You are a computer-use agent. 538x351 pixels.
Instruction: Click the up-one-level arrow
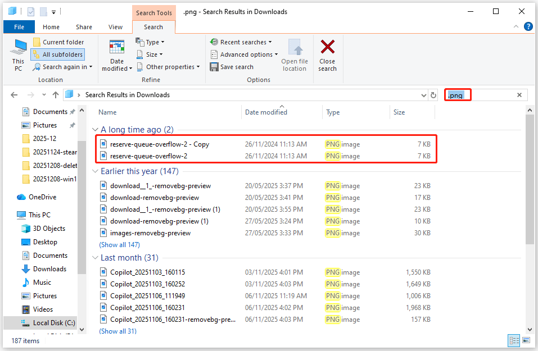tap(55, 95)
